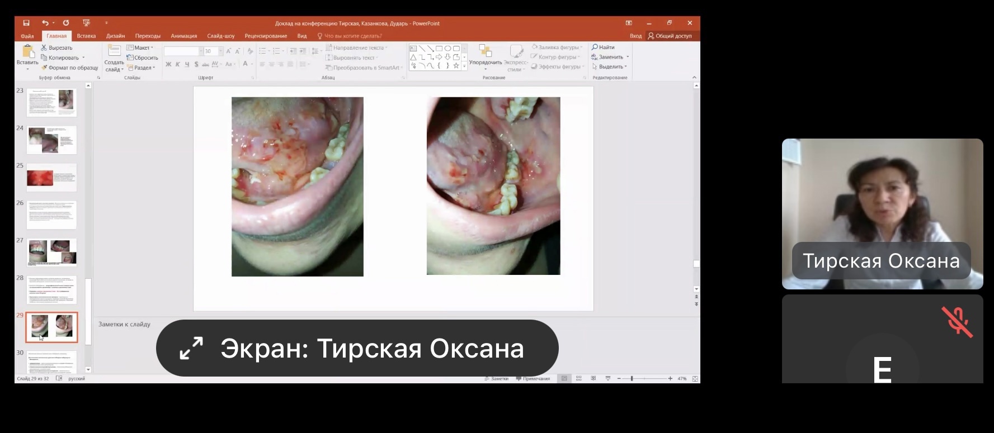Click the Reset (Сбросить) slide button
This screenshot has width=994, height=433.
(x=143, y=58)
